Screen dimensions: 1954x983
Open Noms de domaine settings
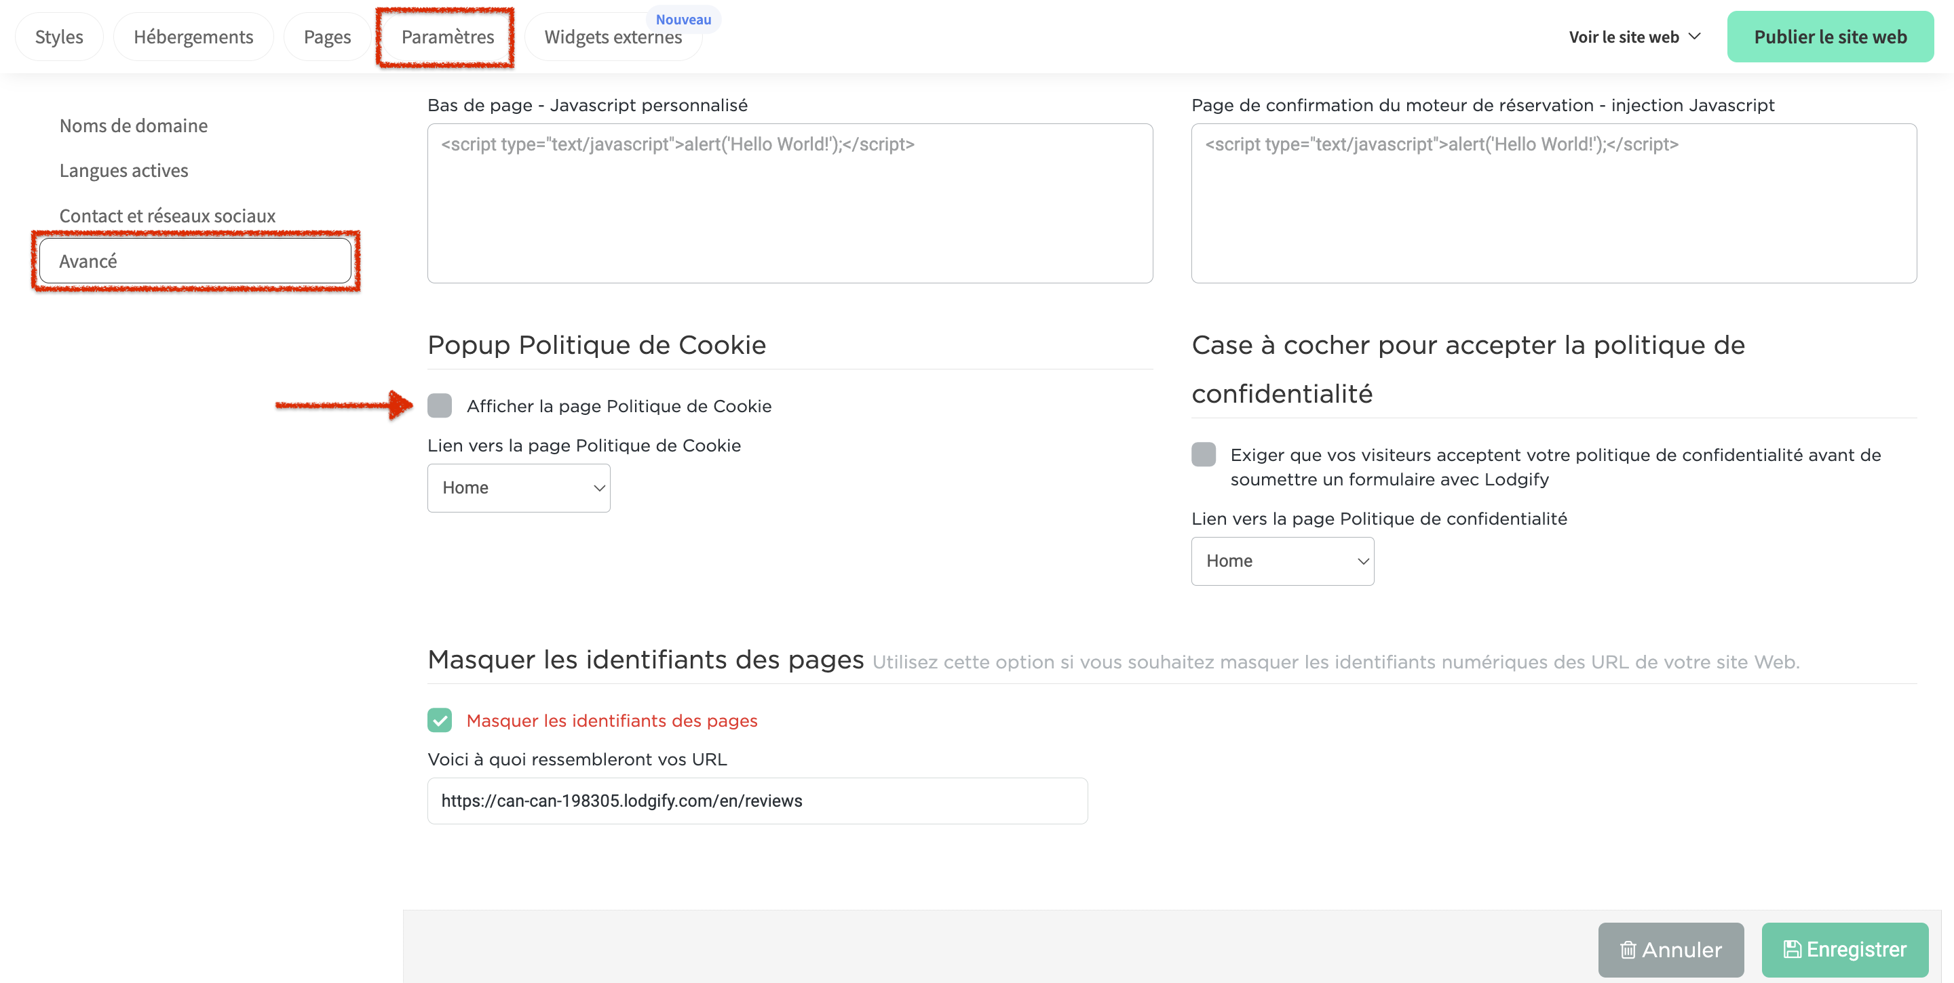134,126
